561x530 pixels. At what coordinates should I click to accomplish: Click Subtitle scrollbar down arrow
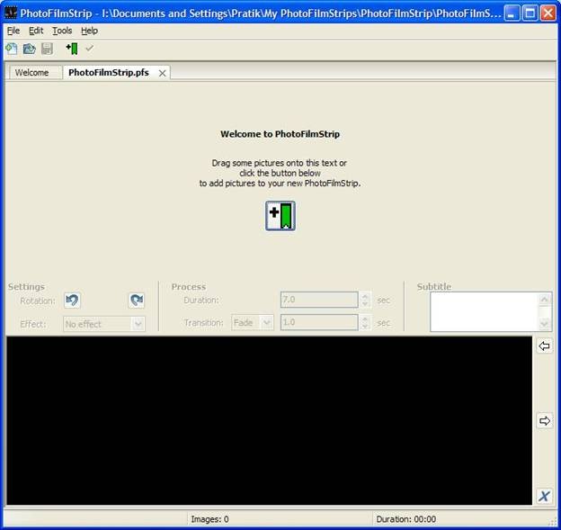[x=545, y=325]
